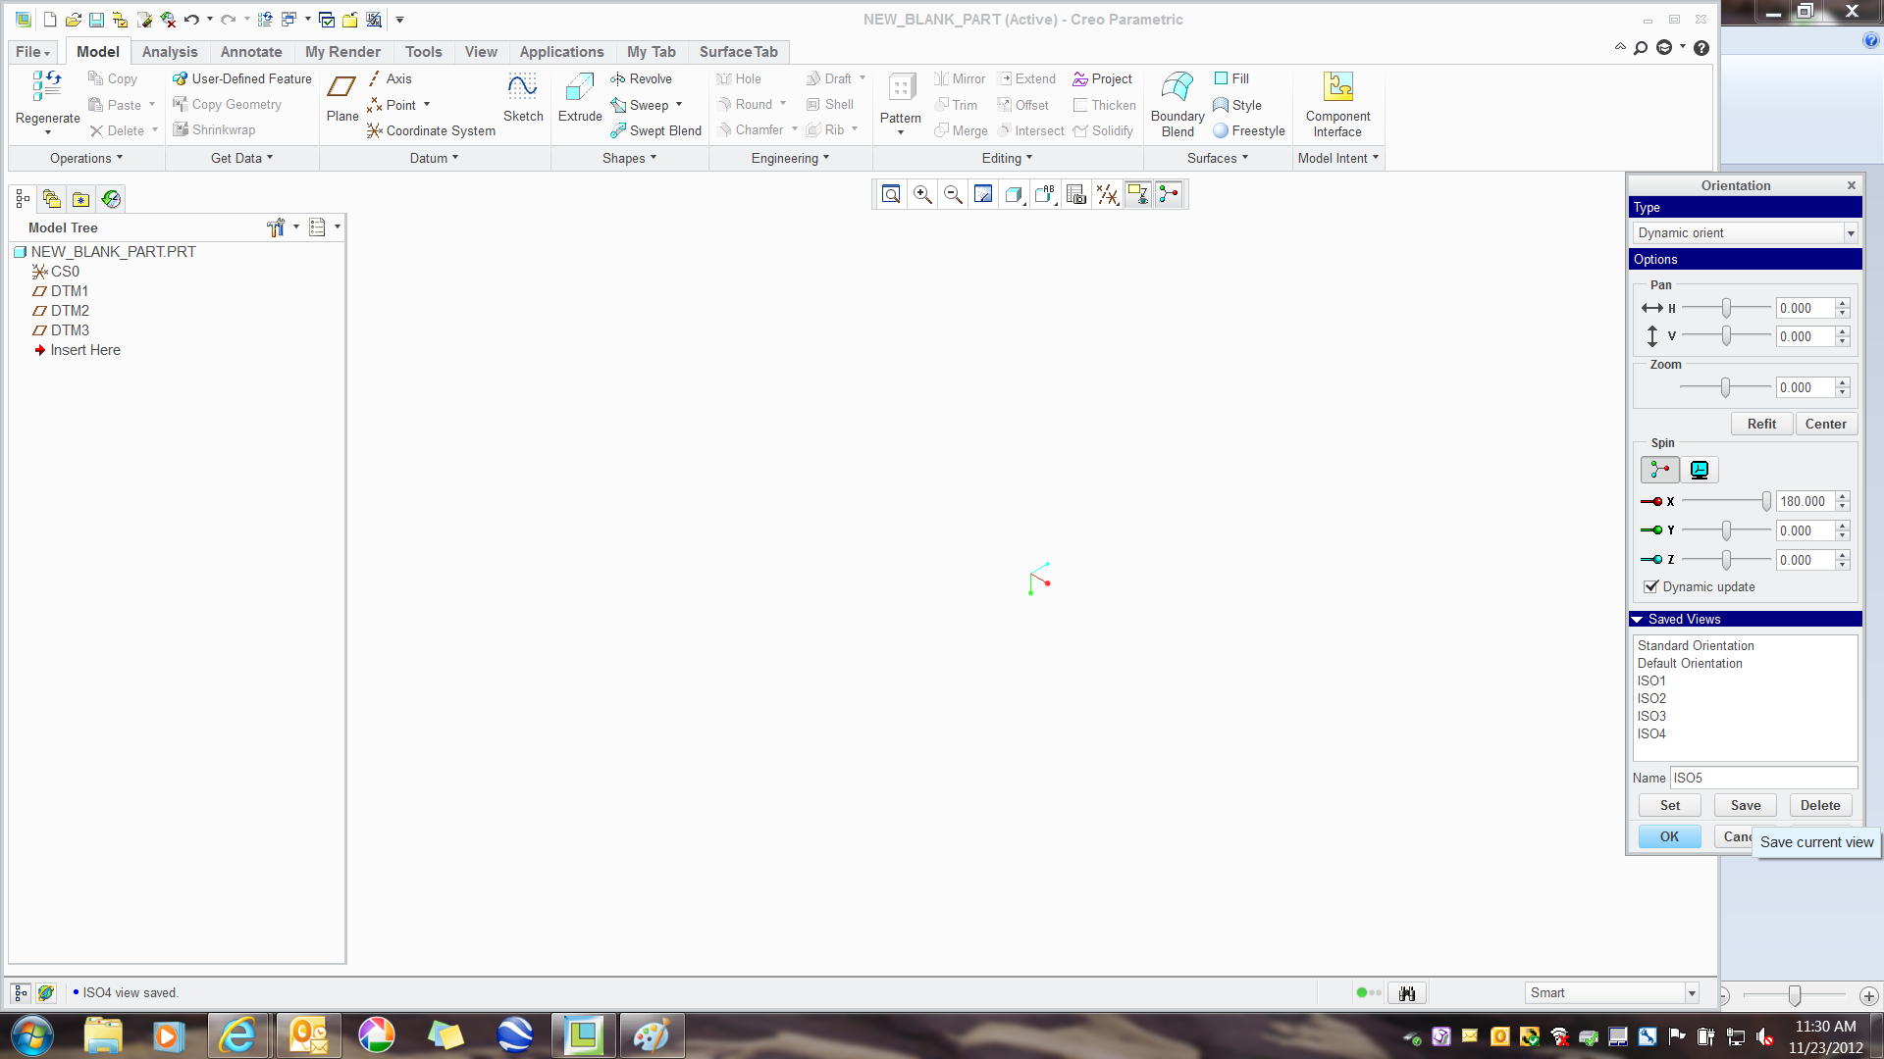Switch to the Applications tab
1884x1059 pixels.
tap(561, 52)
